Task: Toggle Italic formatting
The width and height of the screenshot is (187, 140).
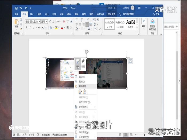Action: pyautogui.click(x=30, y=28)
